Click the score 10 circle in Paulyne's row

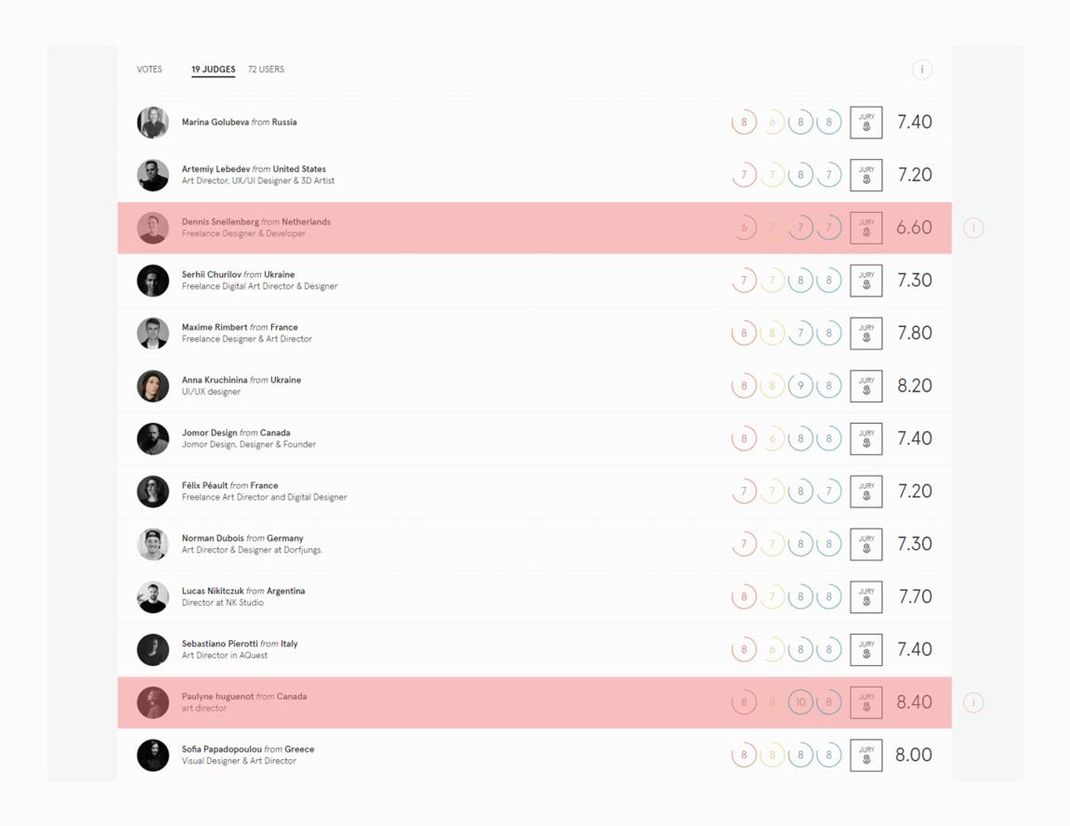pos(801,702)
